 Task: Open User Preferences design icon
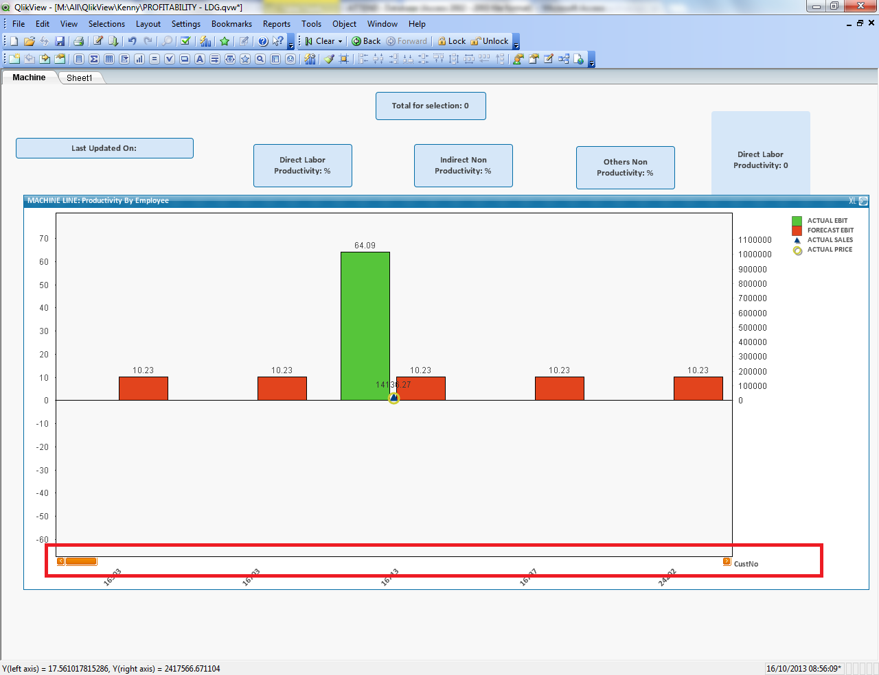[x=518, y=59]
